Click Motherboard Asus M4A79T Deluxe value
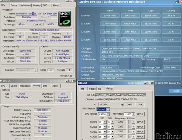Image resolution: width=182 pixels, height=140 pixels. tap(141, 79)
